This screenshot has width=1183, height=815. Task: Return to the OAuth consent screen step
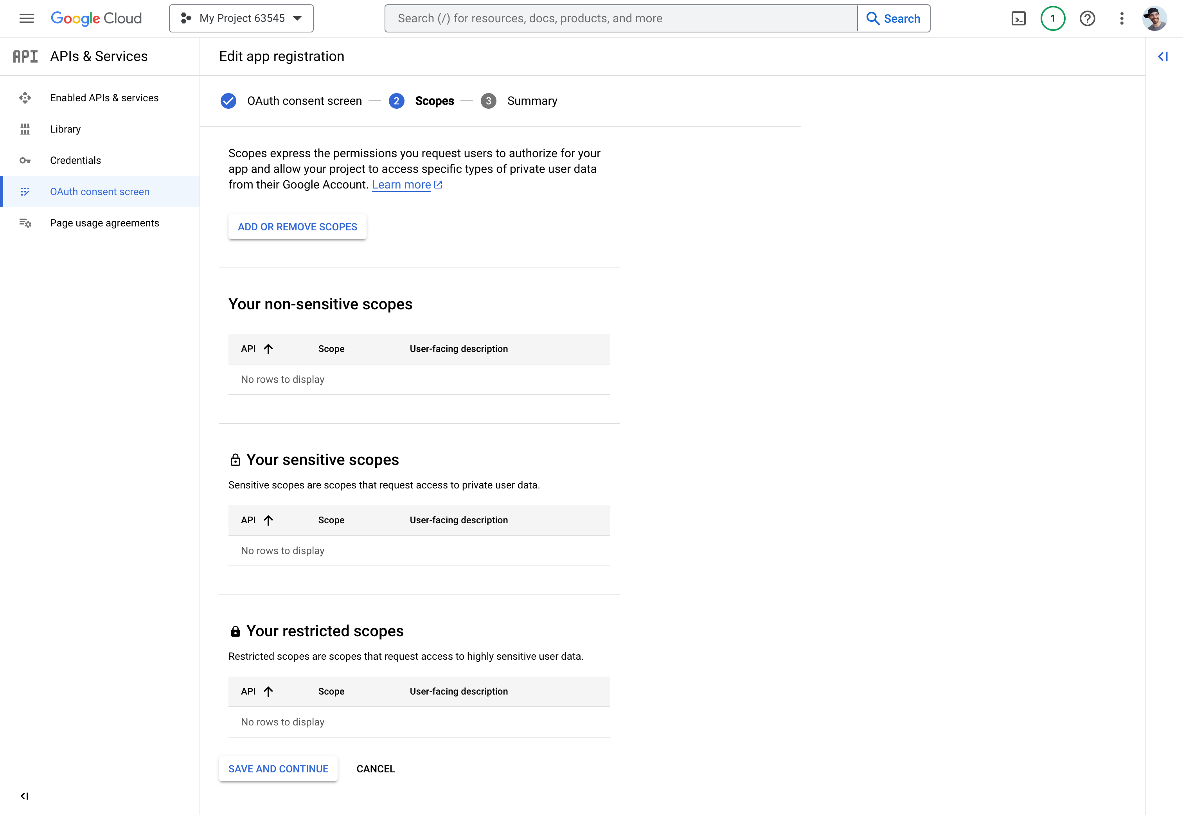click(x=304, y=101)
